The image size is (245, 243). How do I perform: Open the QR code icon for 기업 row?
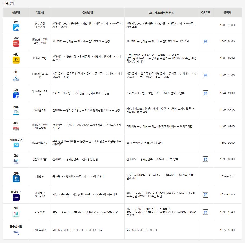coord(206,75)
